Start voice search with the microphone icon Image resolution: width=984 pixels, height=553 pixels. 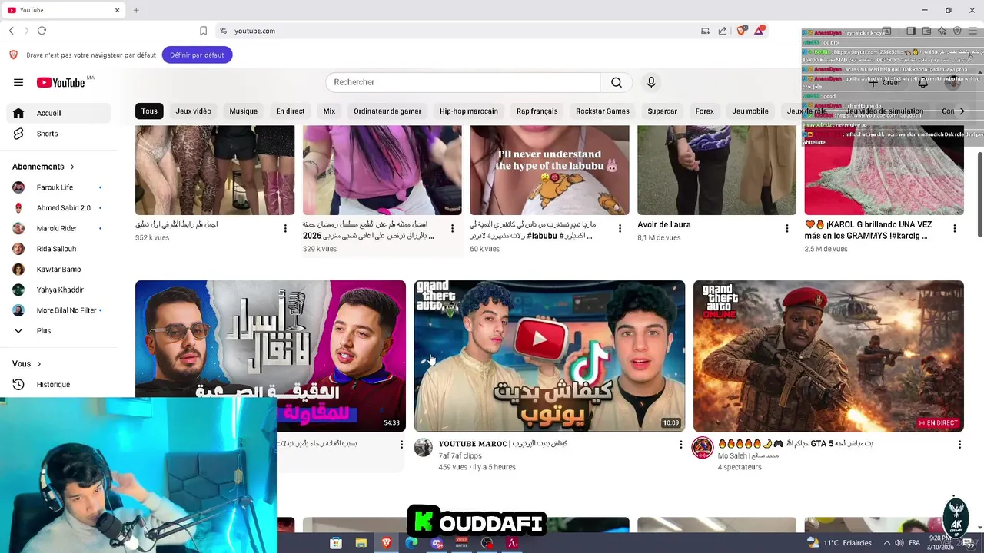pos(651,82)
